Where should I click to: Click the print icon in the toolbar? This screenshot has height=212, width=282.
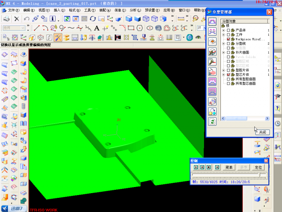click(x=7, y=18)
